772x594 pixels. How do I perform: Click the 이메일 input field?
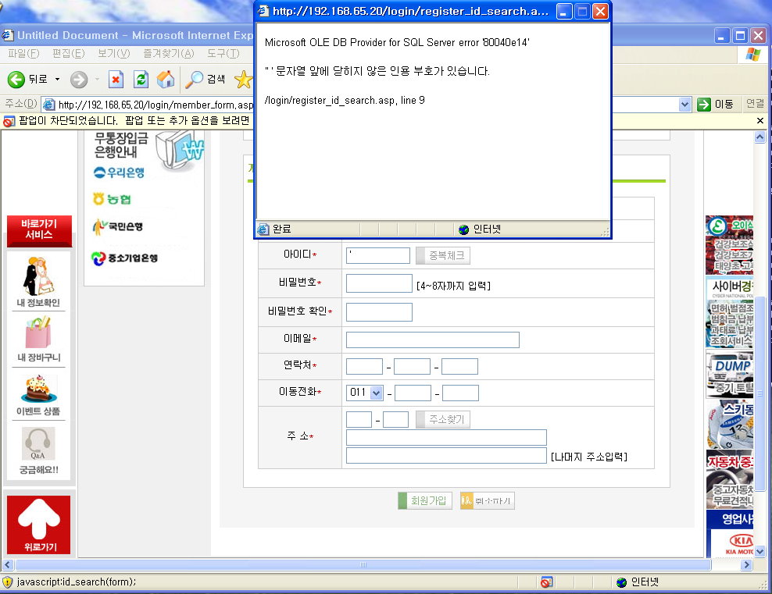[x=433, y=340]
